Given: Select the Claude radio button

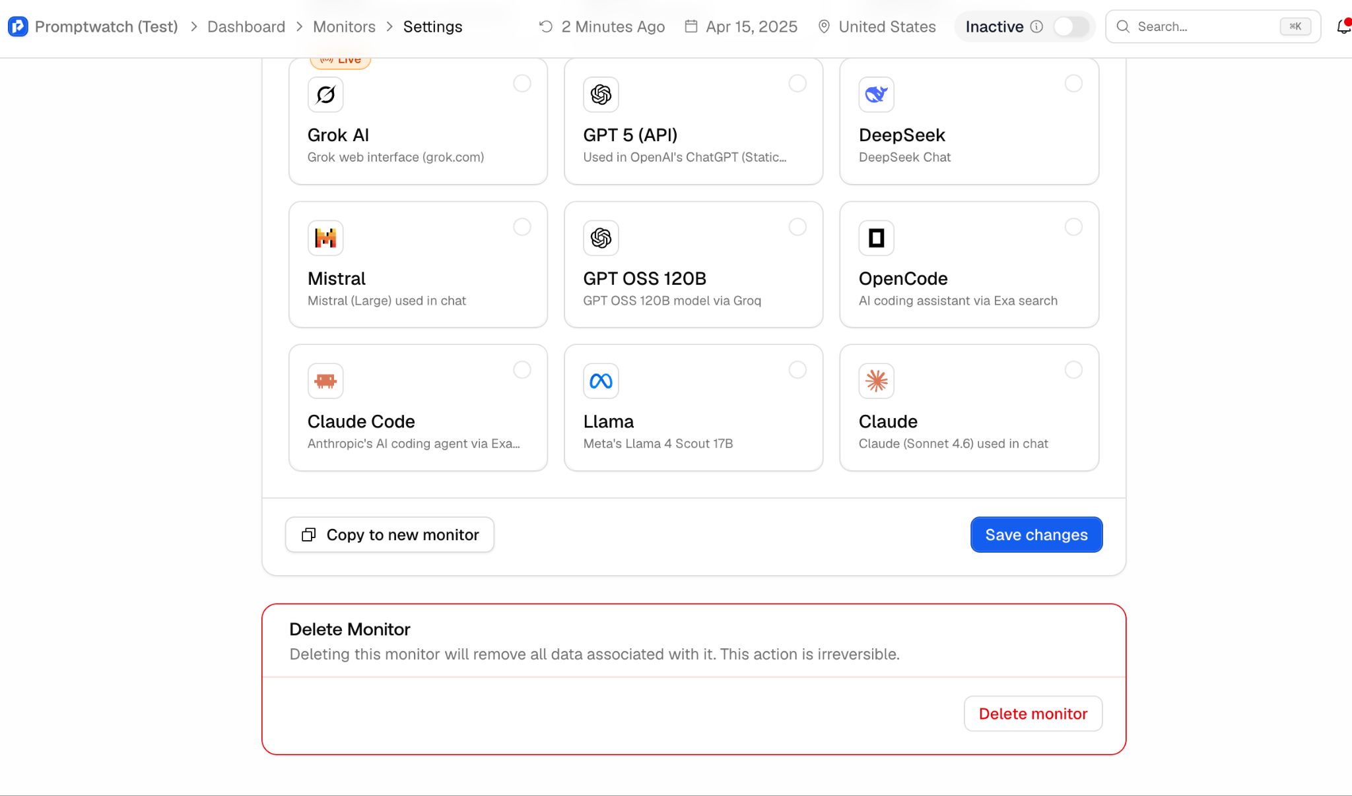Looking at the screenshot, I should 1073,370.
